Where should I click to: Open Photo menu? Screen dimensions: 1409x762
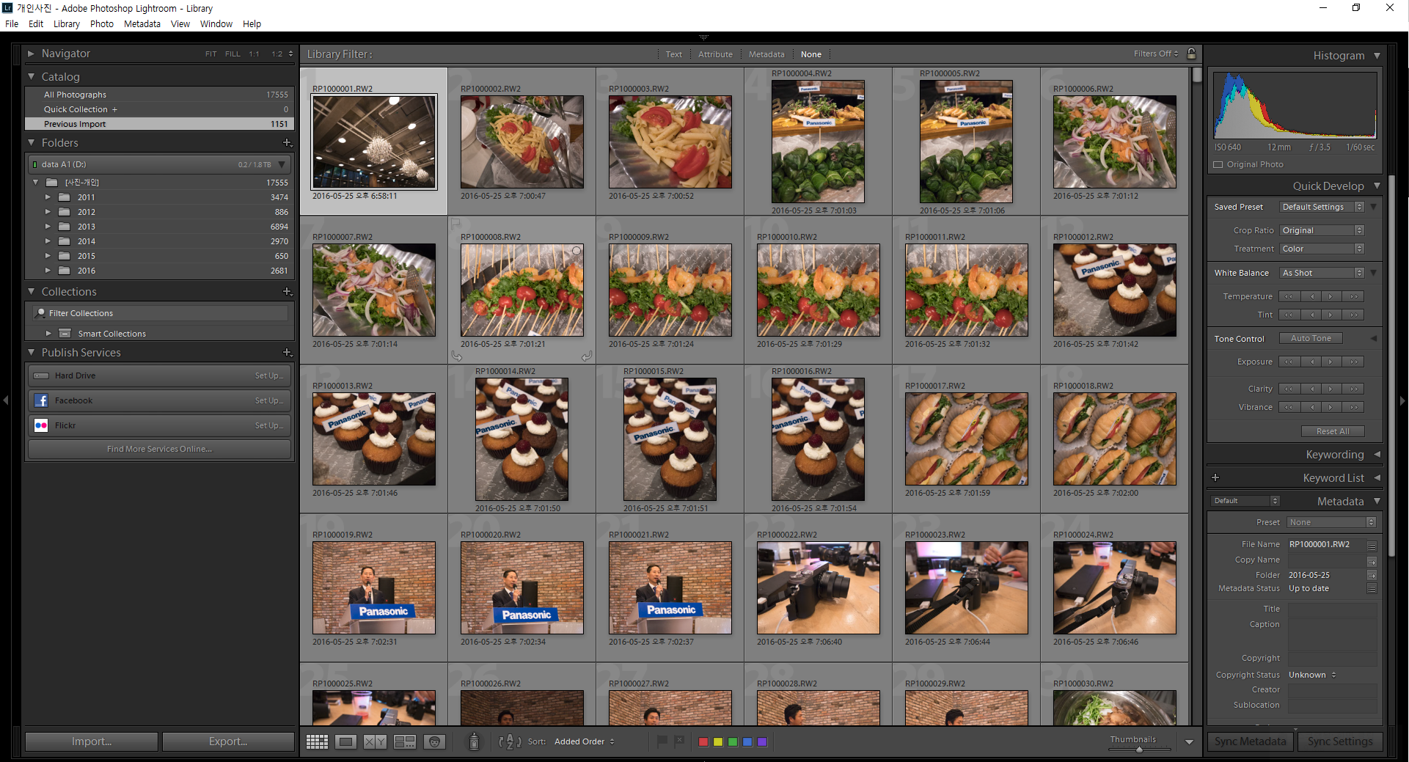coord(102,23)
